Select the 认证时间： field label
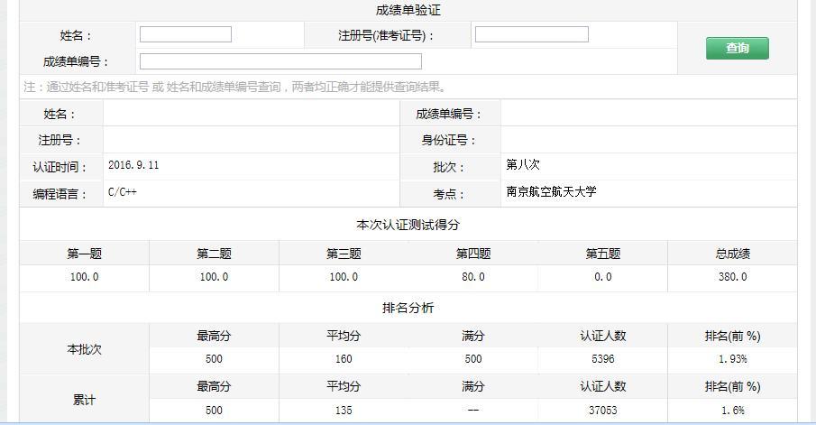Viewport: 816px width, 425px height. [x=60, y=167]
